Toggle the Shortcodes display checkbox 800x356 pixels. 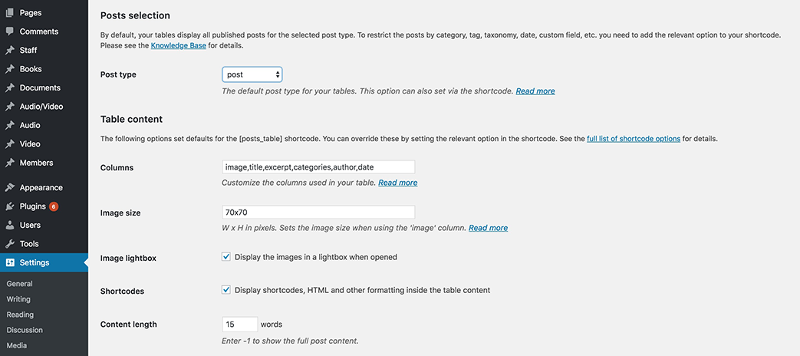pos(226,290)
